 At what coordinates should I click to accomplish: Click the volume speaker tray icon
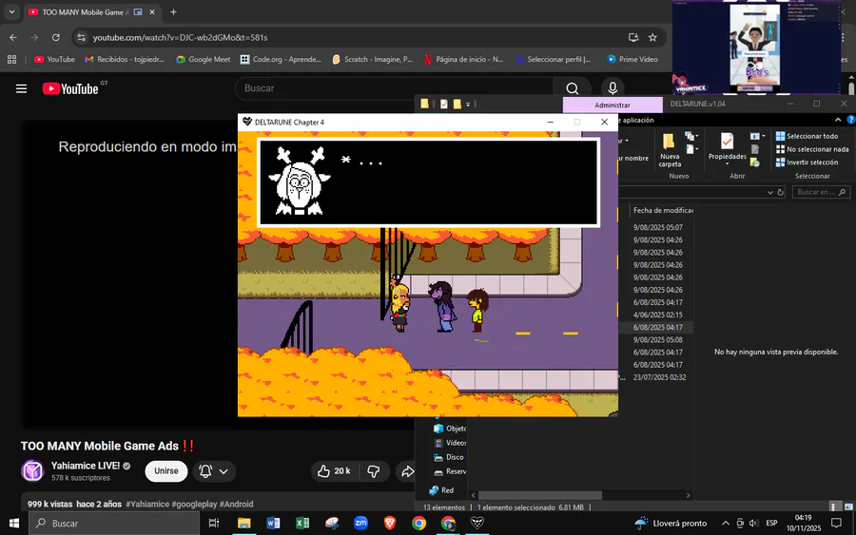753,523
